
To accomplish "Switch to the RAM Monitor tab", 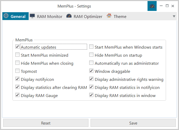I will pyautogui.click(x=49, y=16).
